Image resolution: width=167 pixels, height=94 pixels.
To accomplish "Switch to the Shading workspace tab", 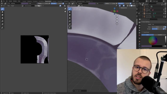I will click(54, 1).
